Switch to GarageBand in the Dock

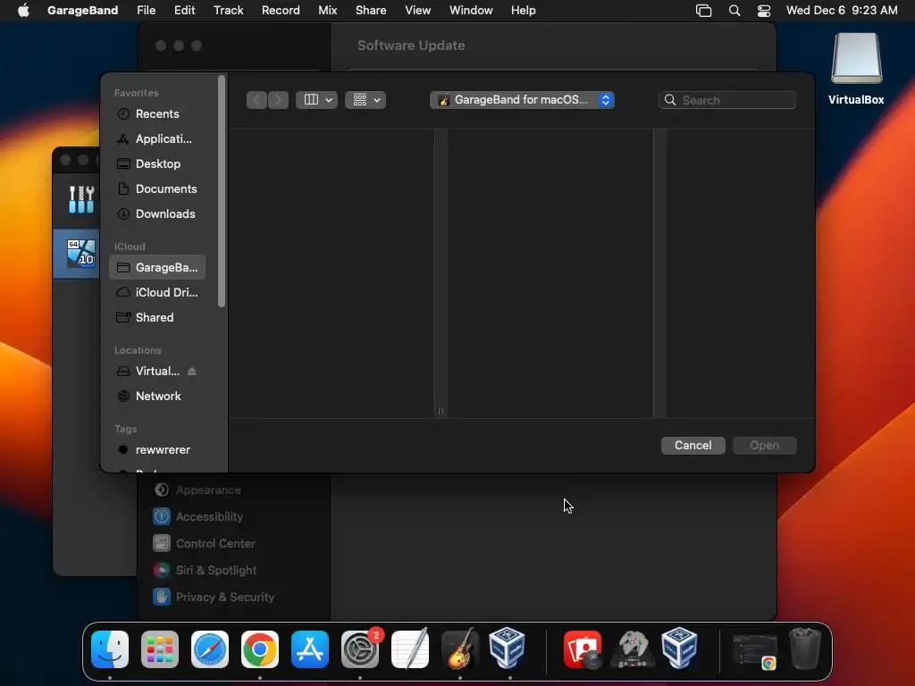460,648
